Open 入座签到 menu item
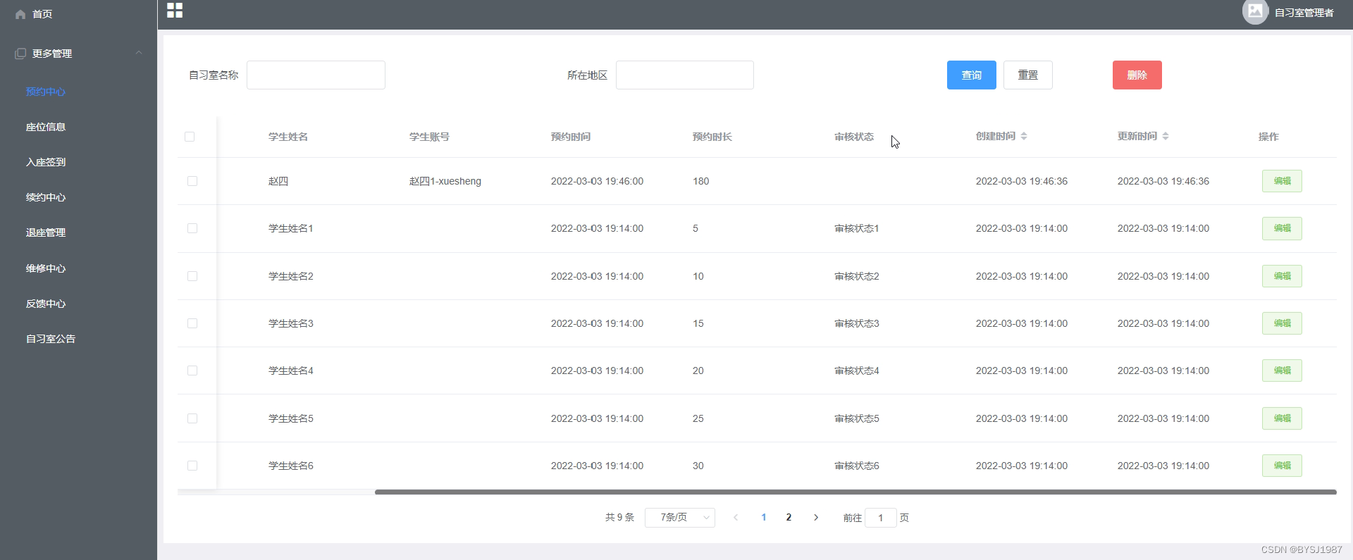This screenshot has height=560, width=1353. click(46, 162)
